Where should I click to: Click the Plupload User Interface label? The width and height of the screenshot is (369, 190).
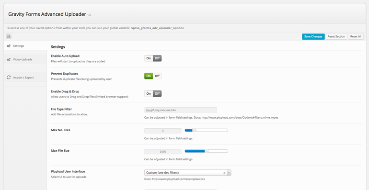tap(68, 171)
